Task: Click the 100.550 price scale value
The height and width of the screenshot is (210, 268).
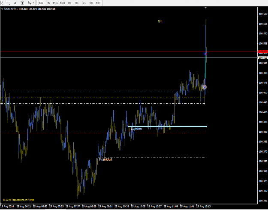Action: coord(263,34)
